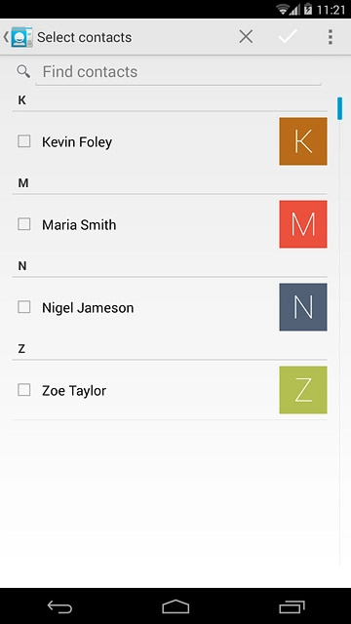Tap the blue scrollbar thumb
The width and height of the screenshot is (351, 624).
(339, 108)
